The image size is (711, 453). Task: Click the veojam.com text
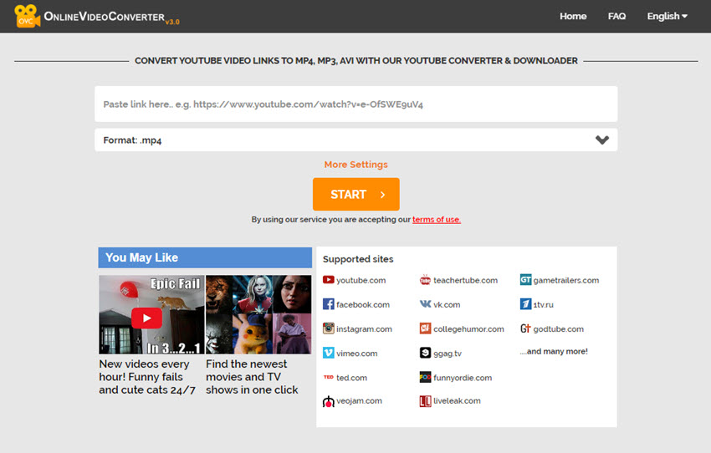[359, 401]
